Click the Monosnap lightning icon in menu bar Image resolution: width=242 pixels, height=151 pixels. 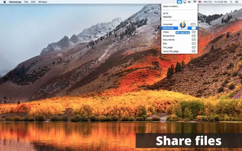(179, 2)
